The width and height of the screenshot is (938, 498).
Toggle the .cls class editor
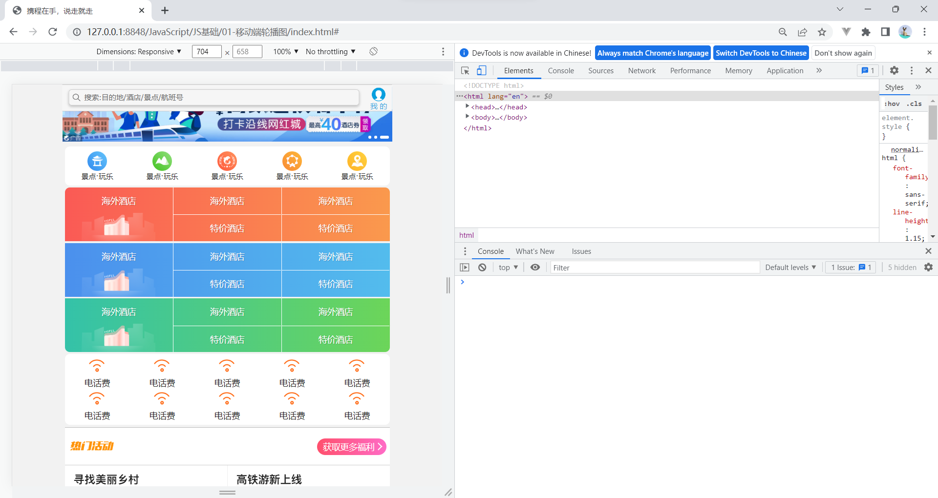click(914, 104)
